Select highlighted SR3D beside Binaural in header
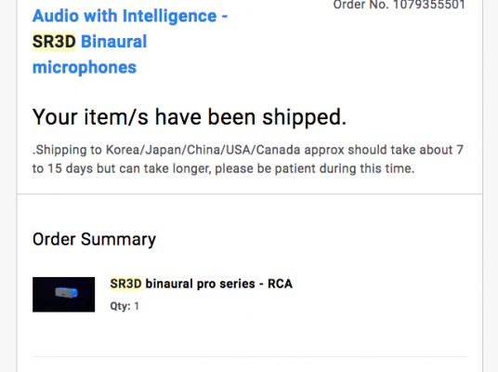Image resolution: width=498 pixels, height=372 pixels. (54, 42)
